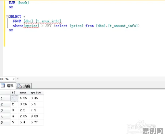The width and height of the screenshot is (165, 137).
Task: Select row header 3 in results grid
Action: [x=5, y=110]
